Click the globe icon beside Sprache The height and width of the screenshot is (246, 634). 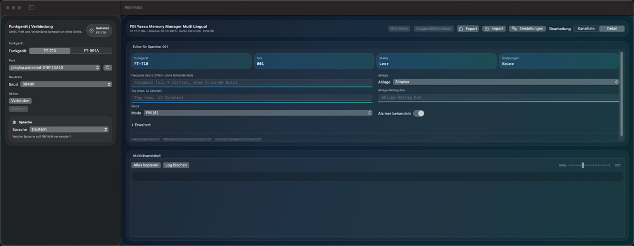coord(14,122)
